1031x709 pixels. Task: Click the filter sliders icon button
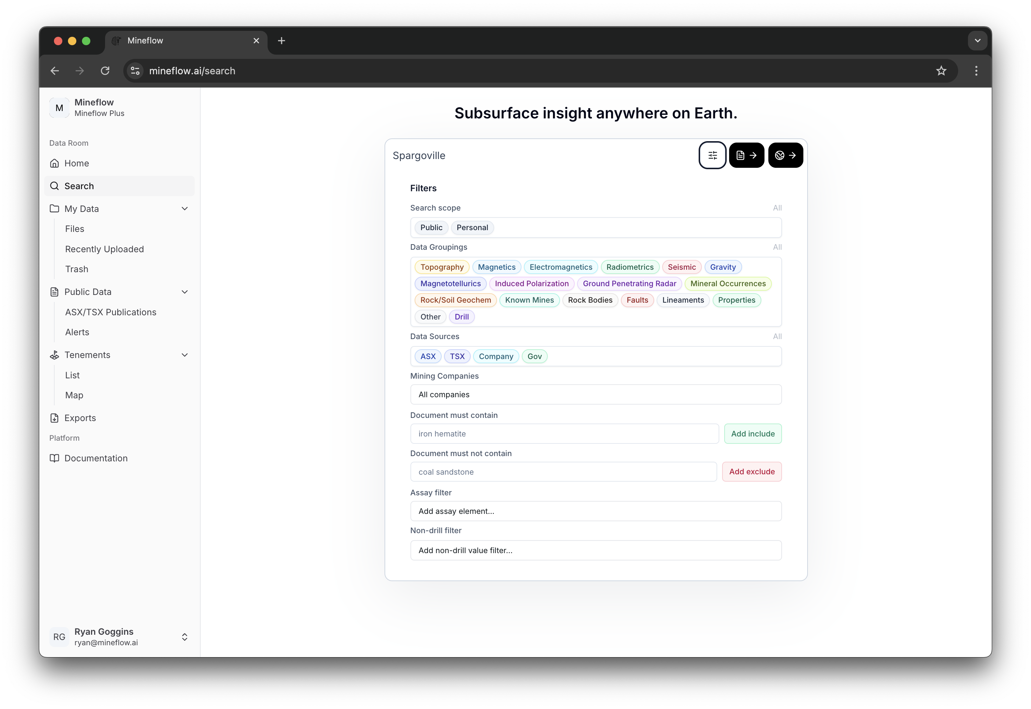712,156
